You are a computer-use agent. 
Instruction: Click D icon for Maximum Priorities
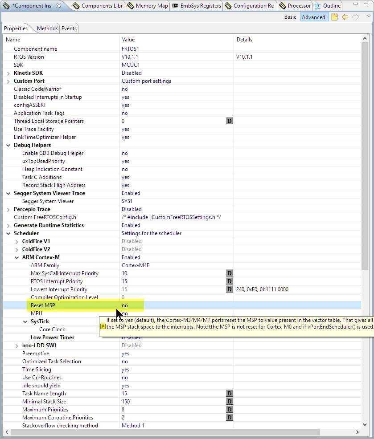coord(229,409)
